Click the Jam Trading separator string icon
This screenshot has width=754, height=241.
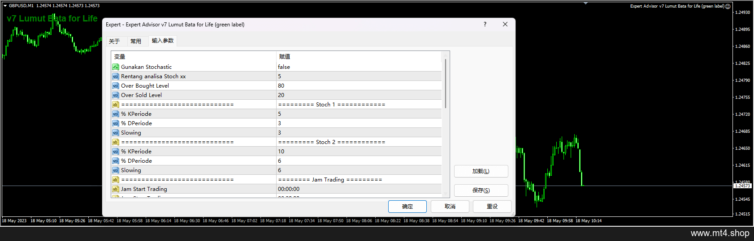pyautogui.click(x=116, y=180)
